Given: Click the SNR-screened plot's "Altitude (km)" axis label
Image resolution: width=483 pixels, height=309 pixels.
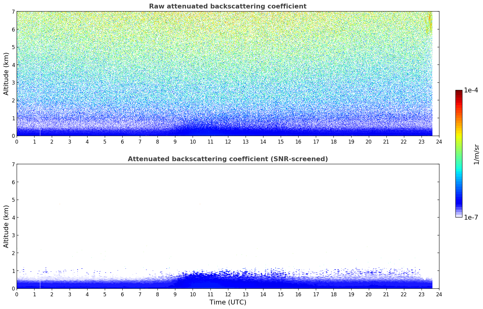Looking at the screenshot, I should pos(6,226).
